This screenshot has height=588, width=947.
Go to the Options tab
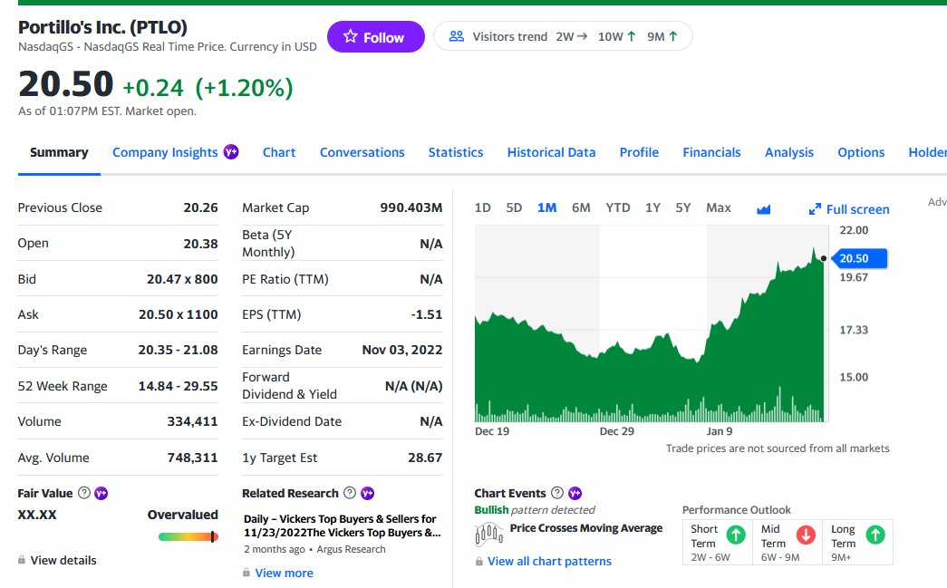(861, 152)
